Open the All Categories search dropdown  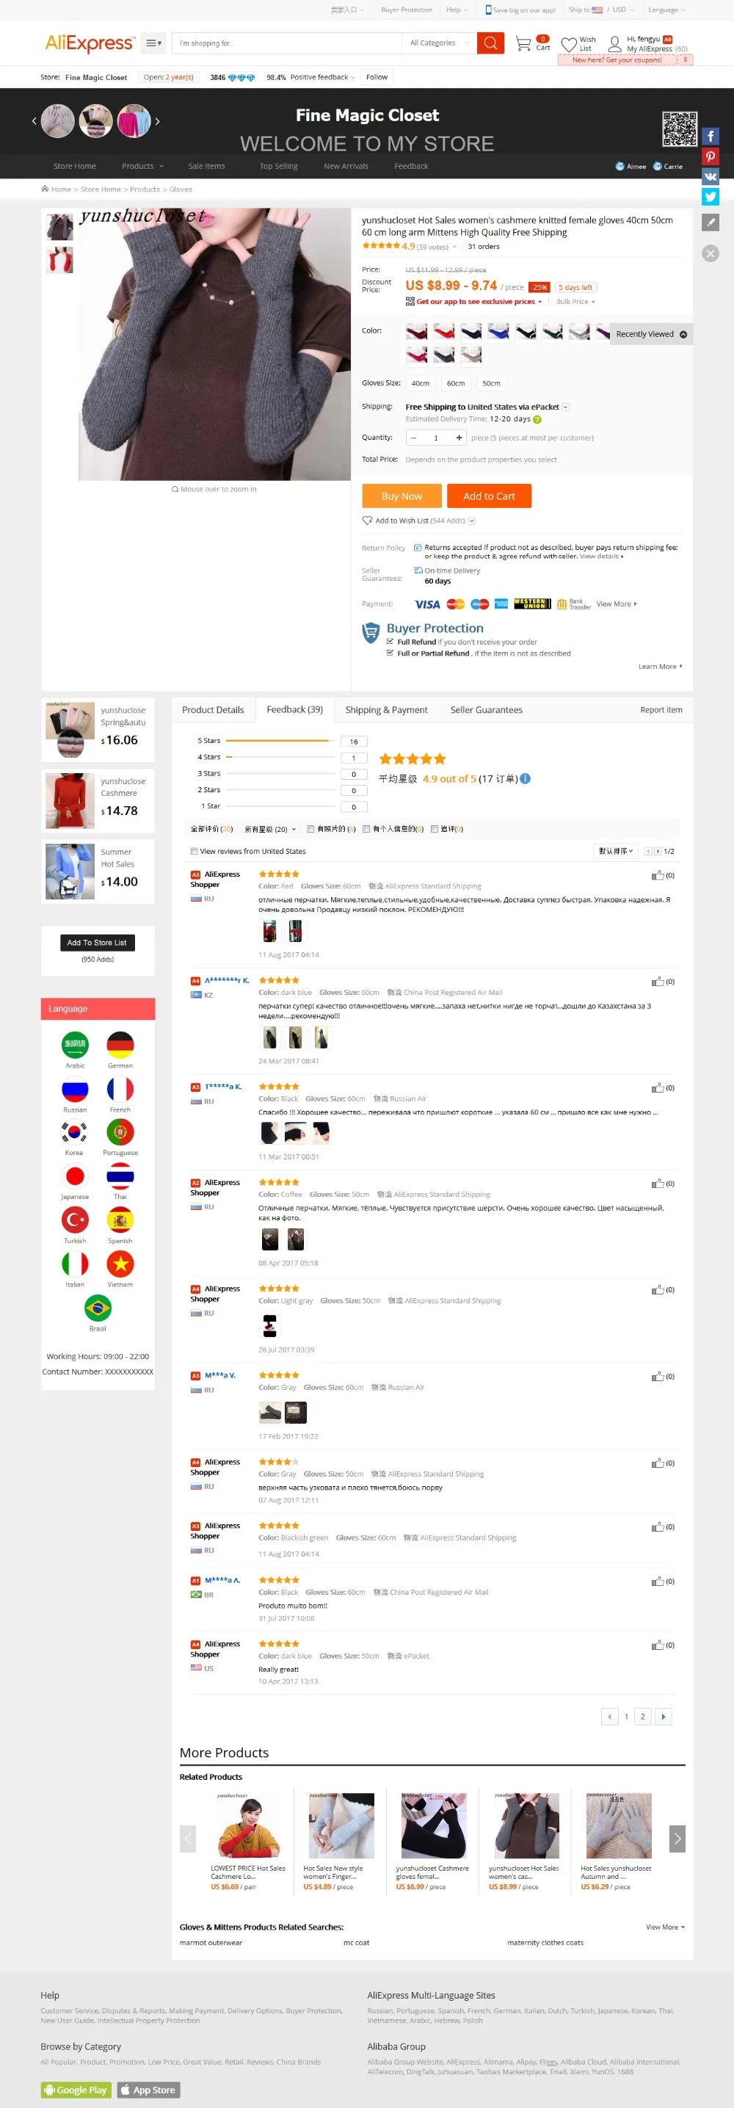(x=439, y=43)
